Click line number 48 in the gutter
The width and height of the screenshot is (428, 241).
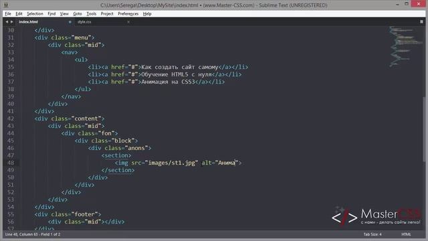(x=11, y=163)
